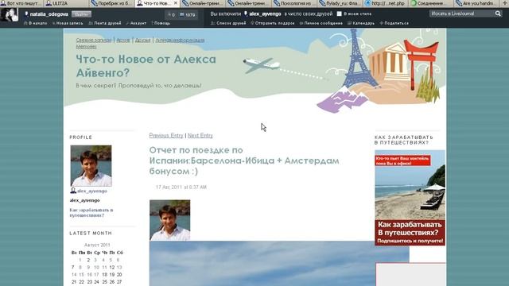Open the sidebar link Как зарабатывать в путешествиях?
The height and width of the screenshot is (286, 509).
tap(91, 213)
